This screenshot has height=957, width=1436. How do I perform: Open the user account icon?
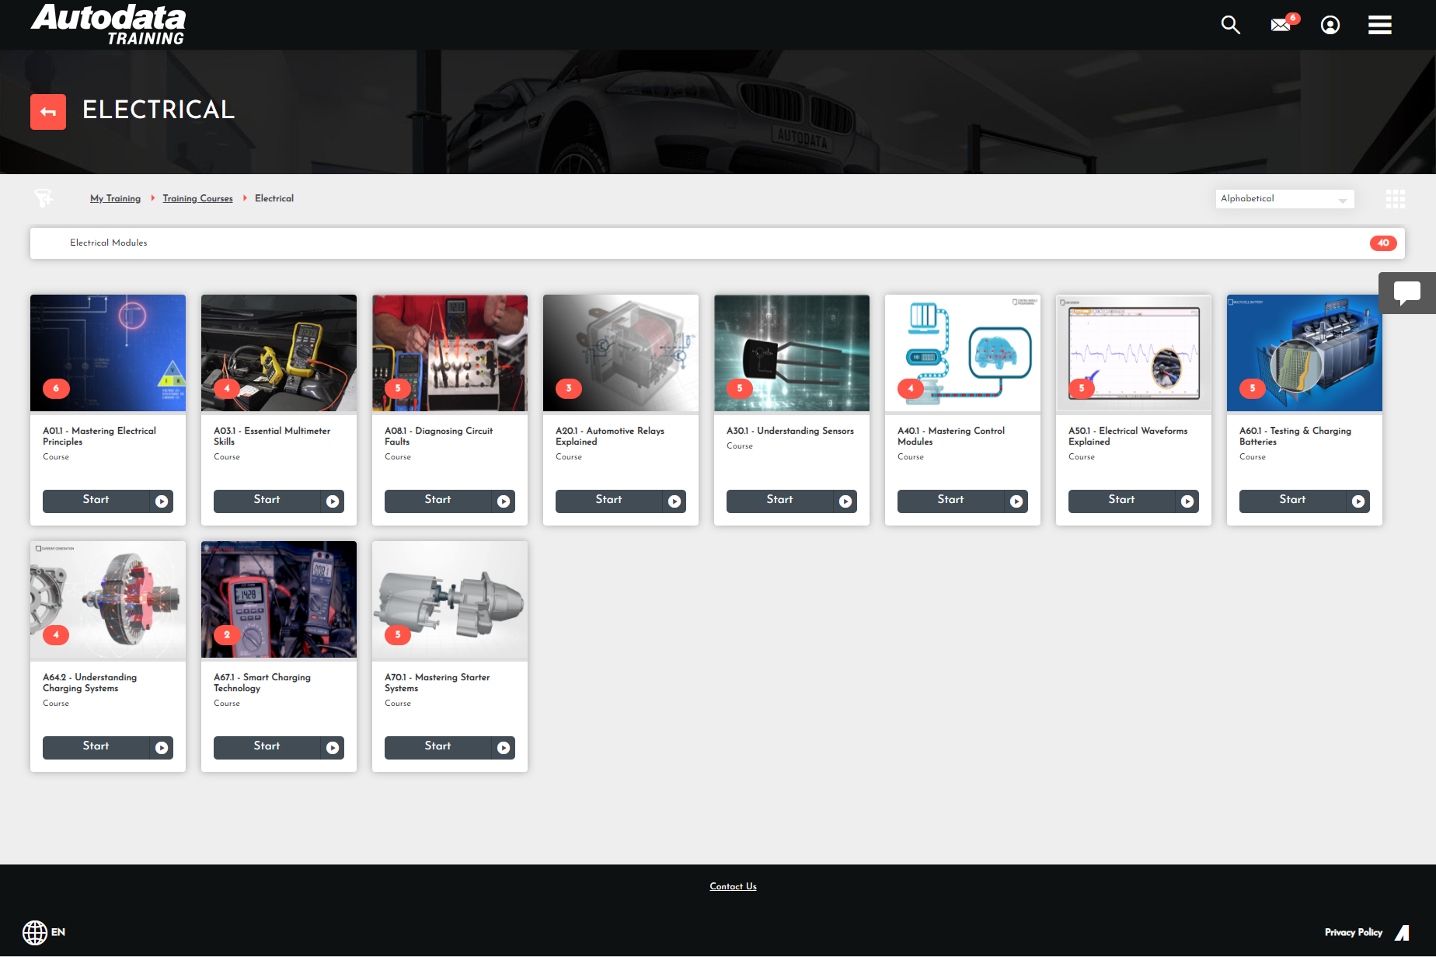(1330, 24)
